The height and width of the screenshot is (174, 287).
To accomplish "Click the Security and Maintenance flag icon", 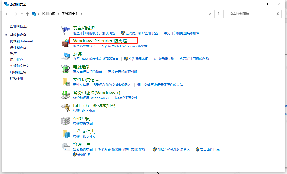I will coord(65,30).
